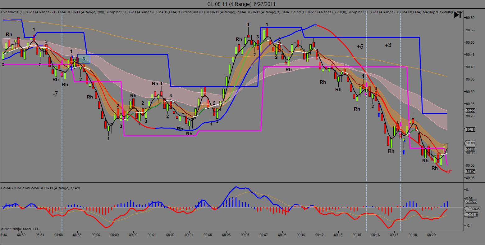The width and height of the screenshot is (485, 245).
Task: Click the 08:54 time axis label
Action: (x=40, y=235)
